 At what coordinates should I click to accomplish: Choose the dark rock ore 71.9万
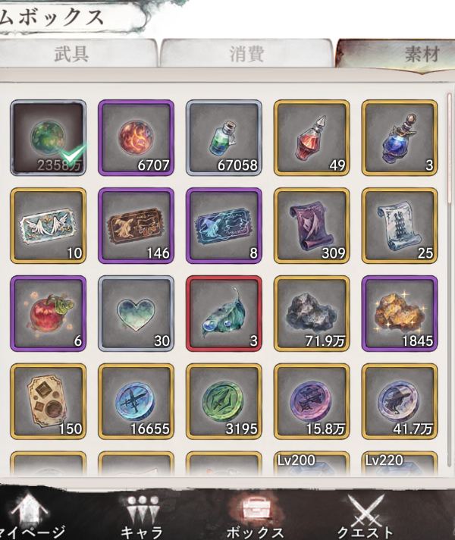click(x=312, y=313)
